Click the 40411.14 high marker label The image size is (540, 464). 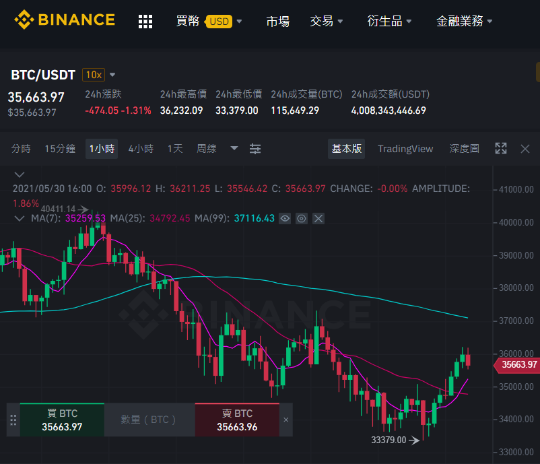(58, 209)
